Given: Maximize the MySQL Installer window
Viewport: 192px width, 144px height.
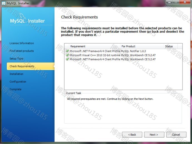Looking at the screenshot, I should [x=176, y=2].
